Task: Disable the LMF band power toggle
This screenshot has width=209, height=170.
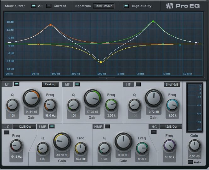Action: pos(52,126)
